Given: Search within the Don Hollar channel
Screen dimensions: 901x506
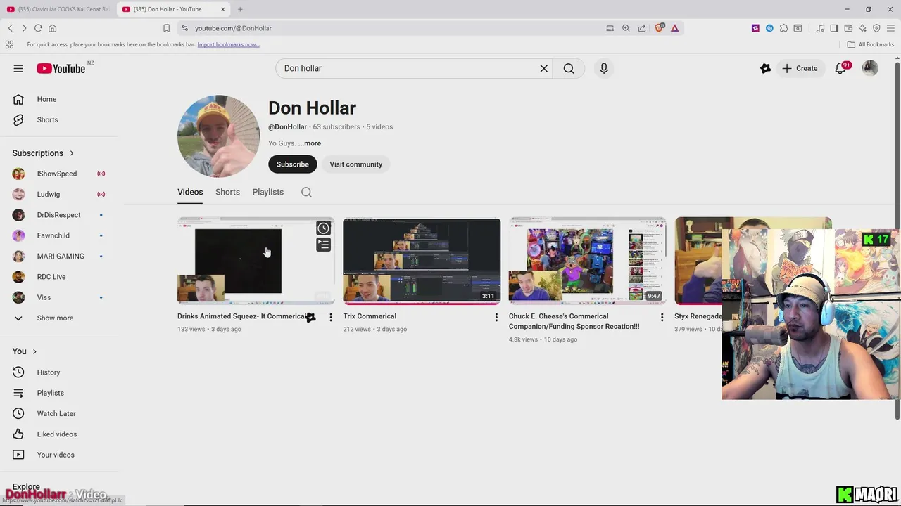Looking at the screenshot, I should coord(306,192).
